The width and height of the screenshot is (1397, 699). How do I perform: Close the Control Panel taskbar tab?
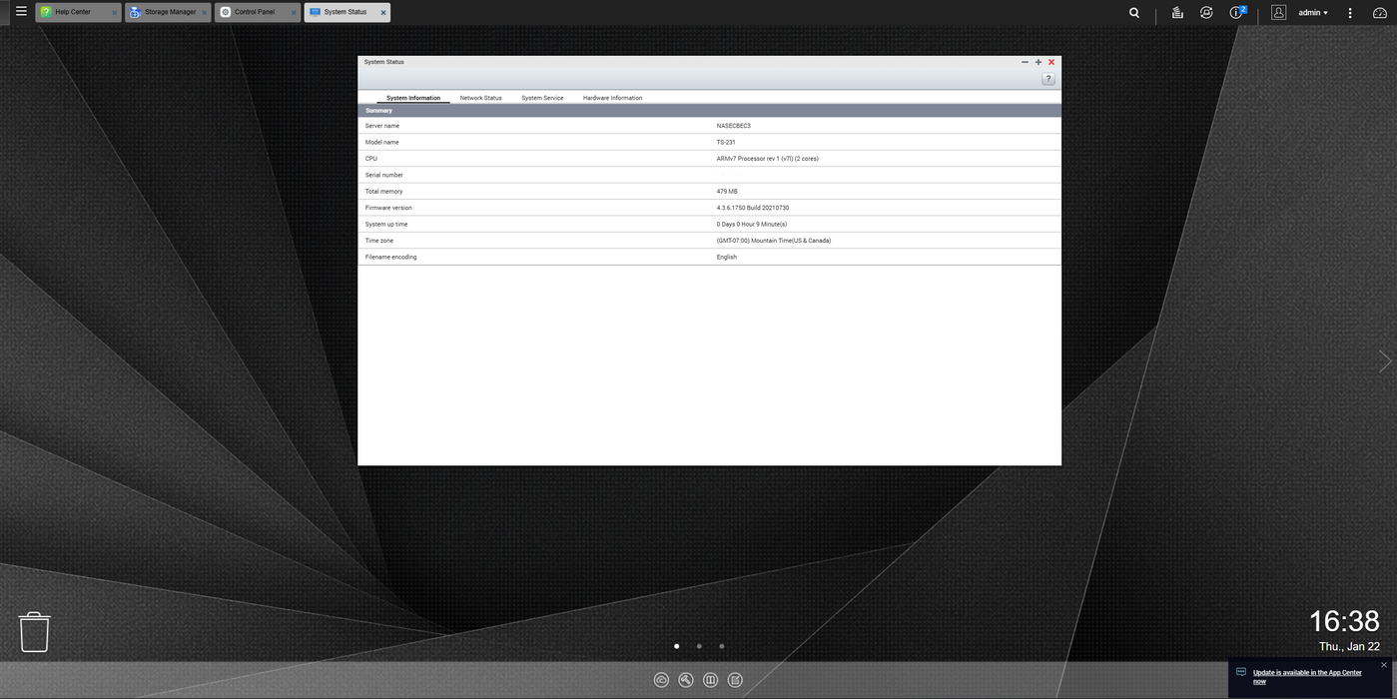click(294, 13)
